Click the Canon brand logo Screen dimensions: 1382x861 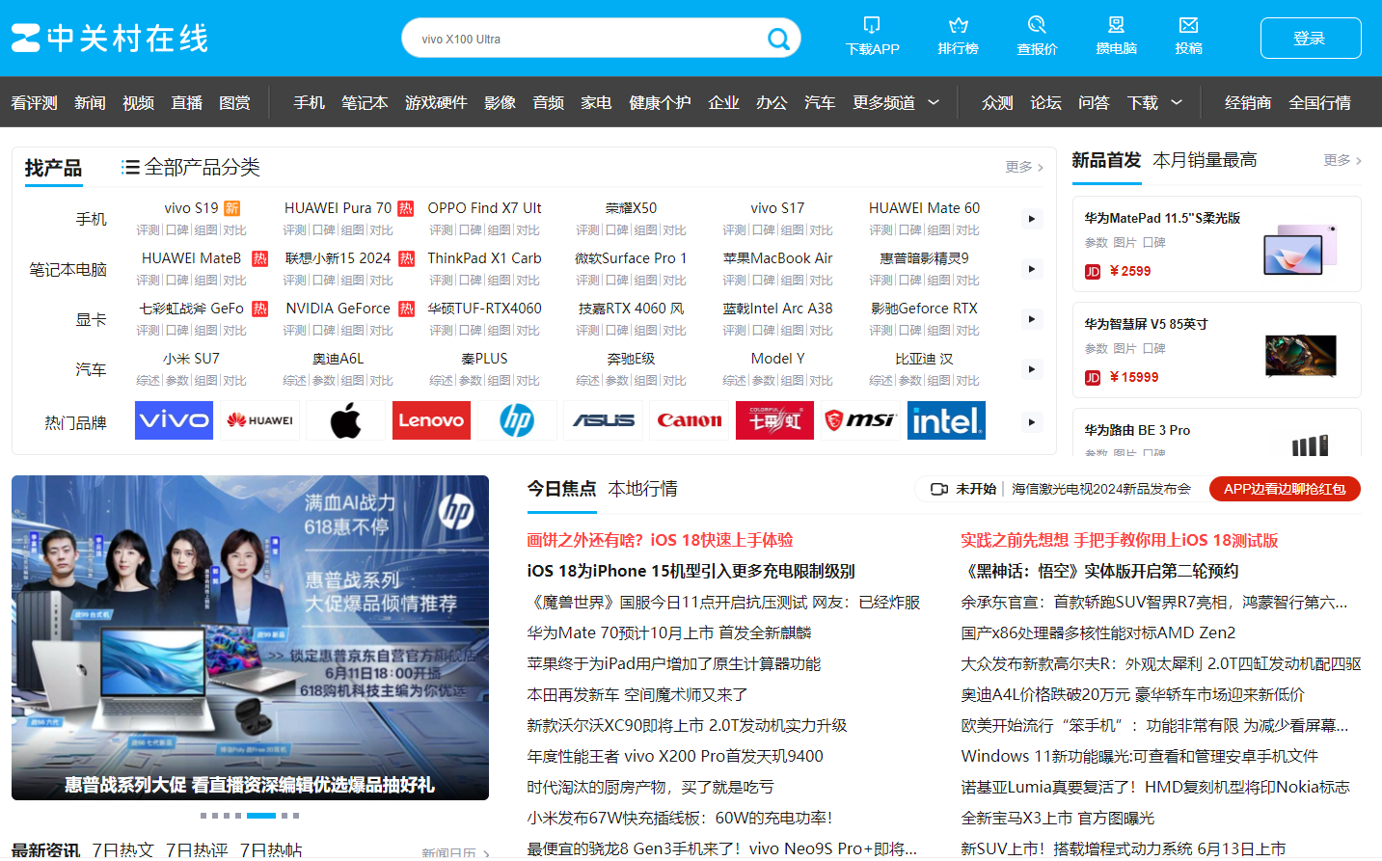(690, 420)
